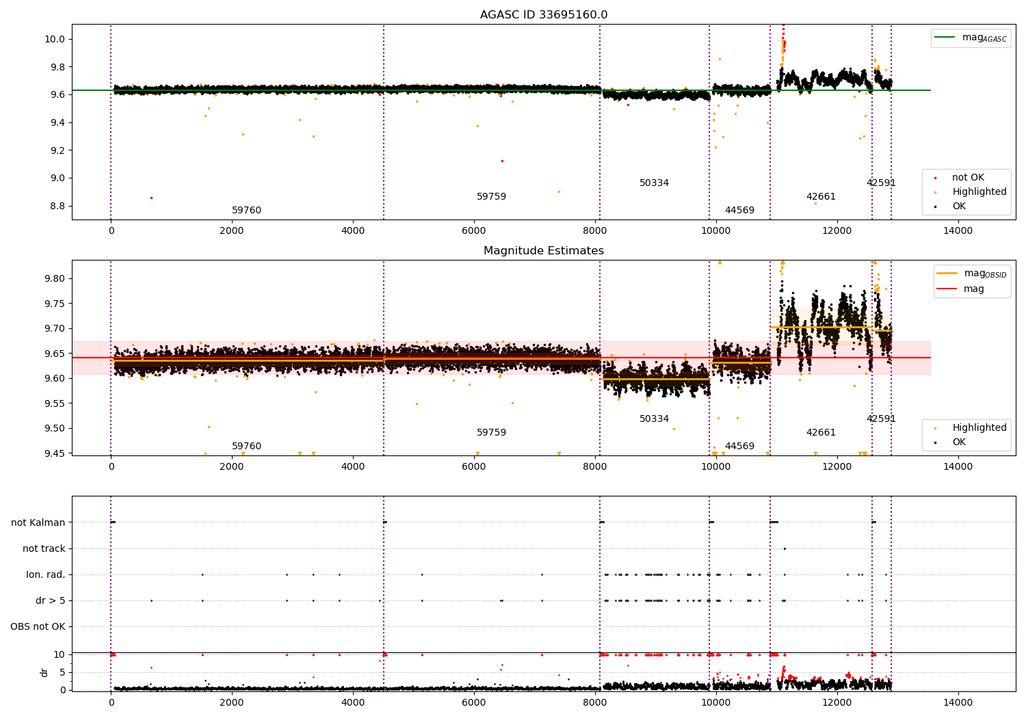Select the 'Ion. rad.' axis label
1026x718 pixels.
[x=46, y=575]
